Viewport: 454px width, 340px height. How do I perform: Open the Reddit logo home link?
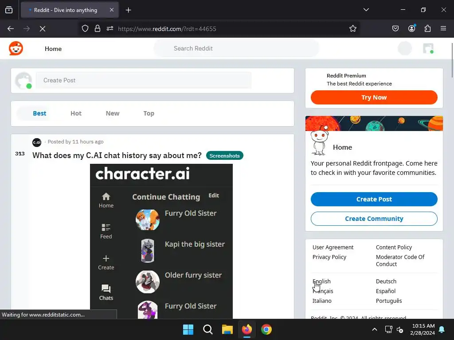click(16, 48)
